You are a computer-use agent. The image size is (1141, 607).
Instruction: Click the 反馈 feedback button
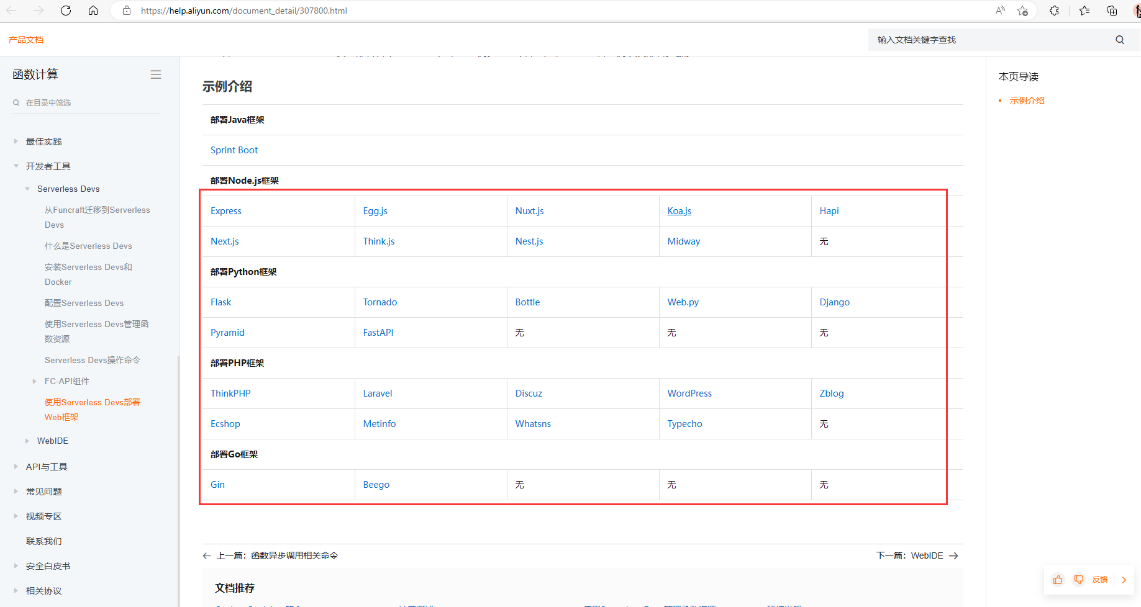(x=1100, y=580)
